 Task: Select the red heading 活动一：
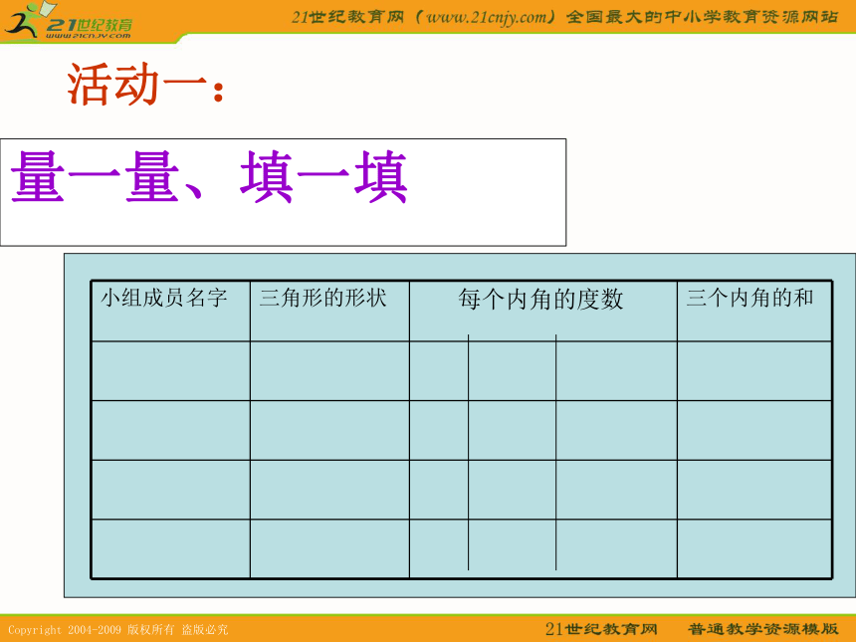click(145, 84)
